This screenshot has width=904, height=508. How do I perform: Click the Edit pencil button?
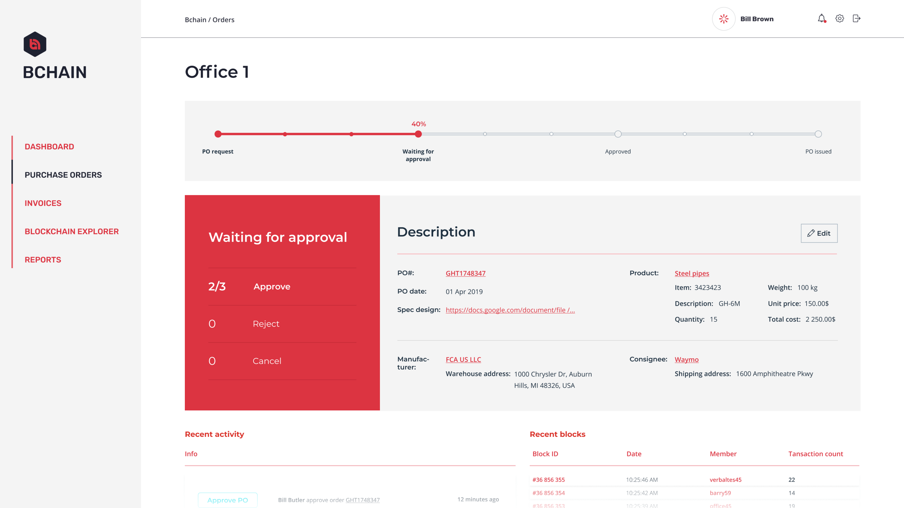(x=819, y=233)
